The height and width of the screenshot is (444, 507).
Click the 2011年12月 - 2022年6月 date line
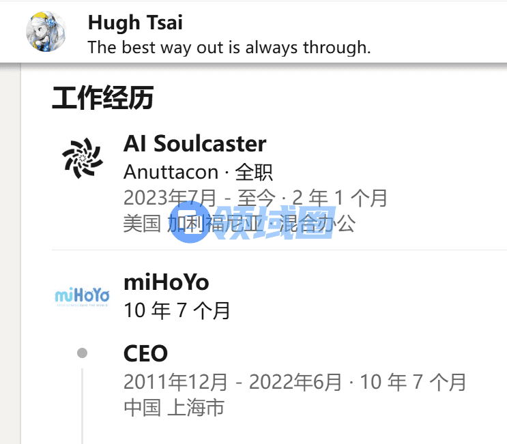pos(233,382)
